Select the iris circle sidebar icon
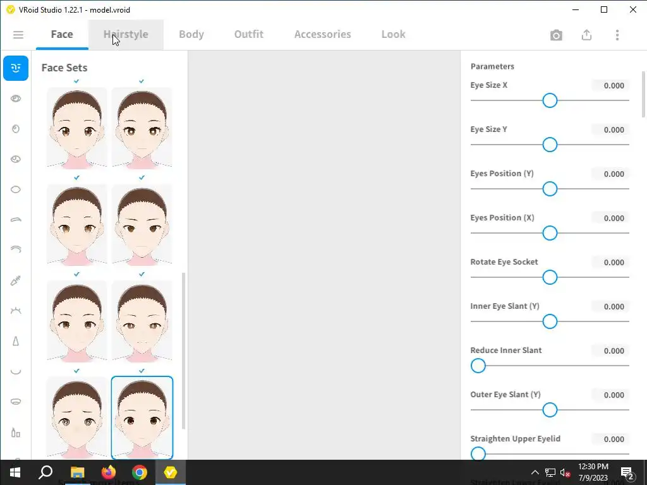The height and width of the screenshot is (485, 647). point(16,129)
